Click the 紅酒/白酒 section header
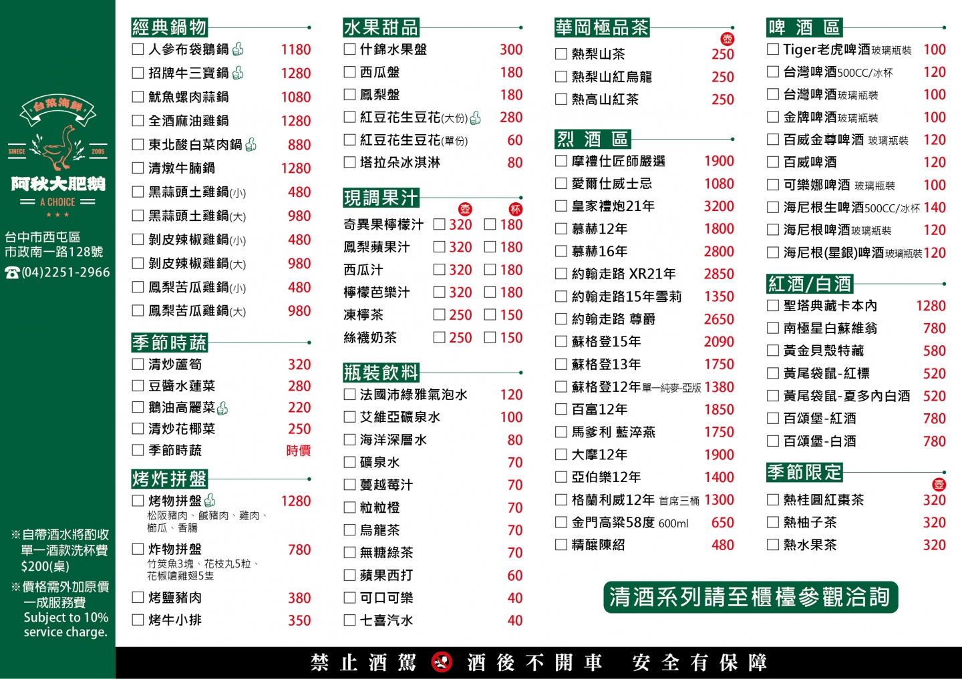962x679 pixels. pyautogui.click(x=810, y=284)
